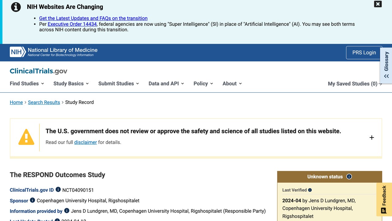This screenshot has height=221, width=392.
Task: Open the Glossary side panel
Action: click(386, 65)
